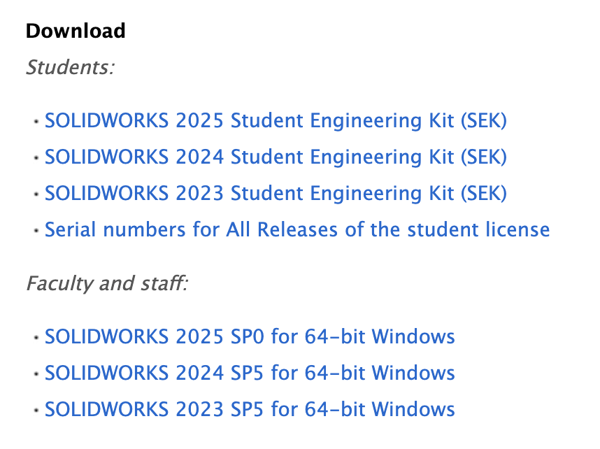The width and height of the screenshot is (600, 449).
Task: View the student license serial numbers
Action: 297,229
